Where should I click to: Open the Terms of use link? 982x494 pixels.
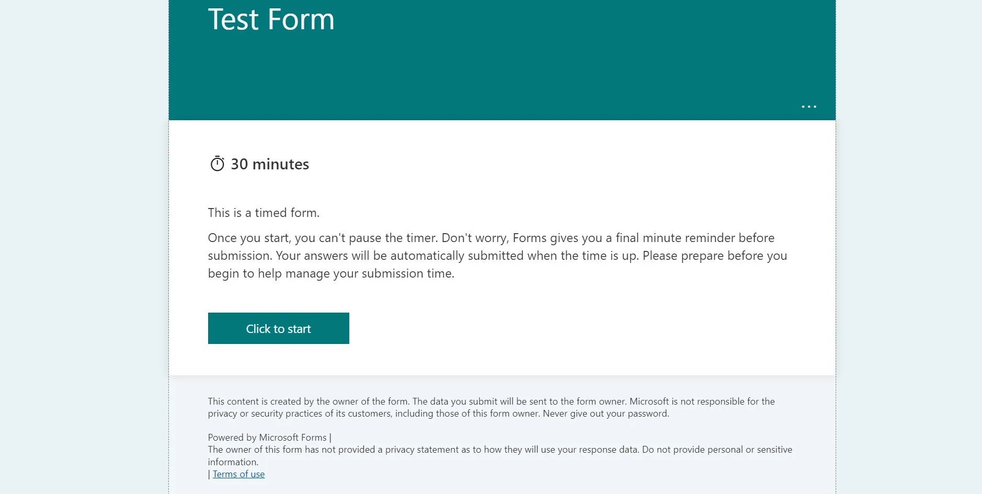click(x=238, y=474)
